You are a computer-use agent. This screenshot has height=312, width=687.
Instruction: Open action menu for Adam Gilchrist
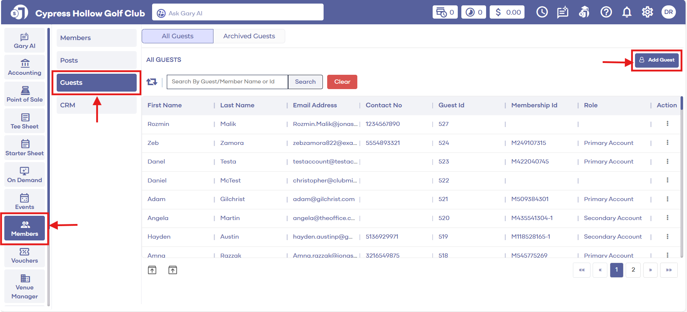pos(667,199)
